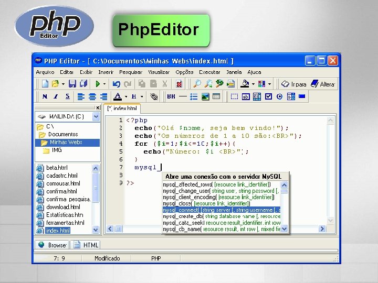
Task: Run the script with the green play icon
Action: click(98, 84)
